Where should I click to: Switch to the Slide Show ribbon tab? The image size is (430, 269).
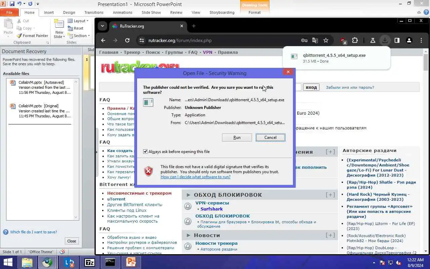click(151, 12)
